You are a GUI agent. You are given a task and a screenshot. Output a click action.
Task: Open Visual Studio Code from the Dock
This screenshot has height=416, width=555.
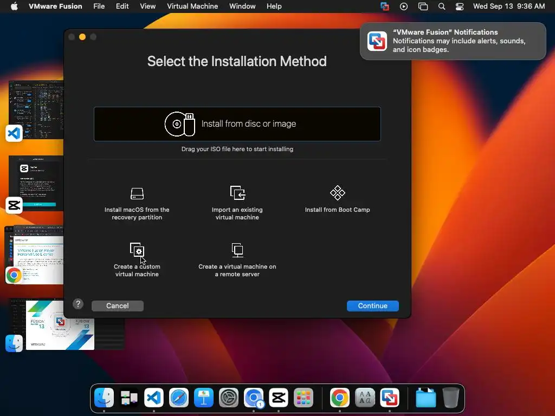point(154,398)
